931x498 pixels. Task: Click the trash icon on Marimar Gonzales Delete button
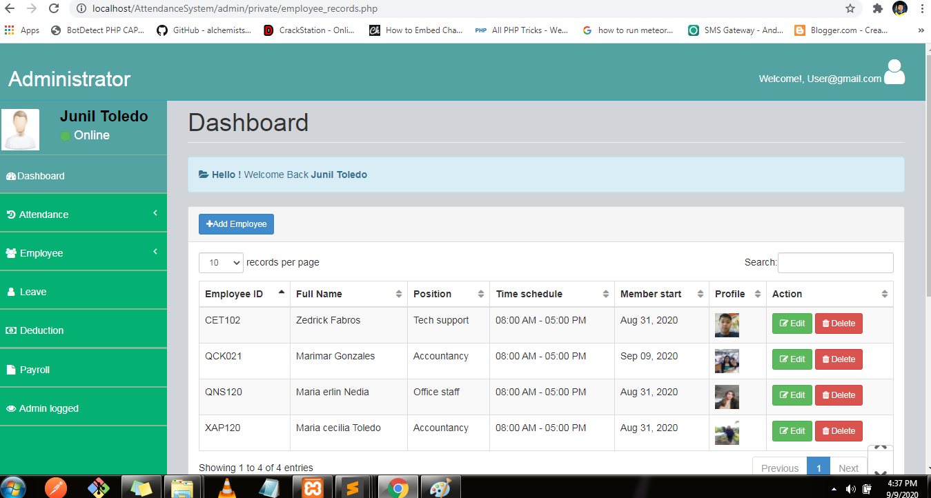click(x=827, y=359)
